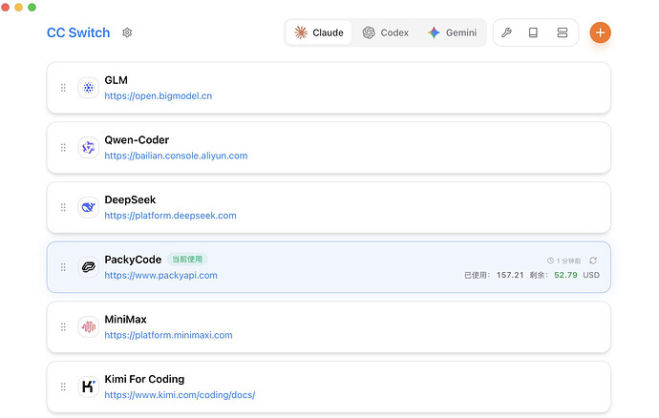Click the orange add provider button
The image size is (659, 418).
click(x=600, y=32)
